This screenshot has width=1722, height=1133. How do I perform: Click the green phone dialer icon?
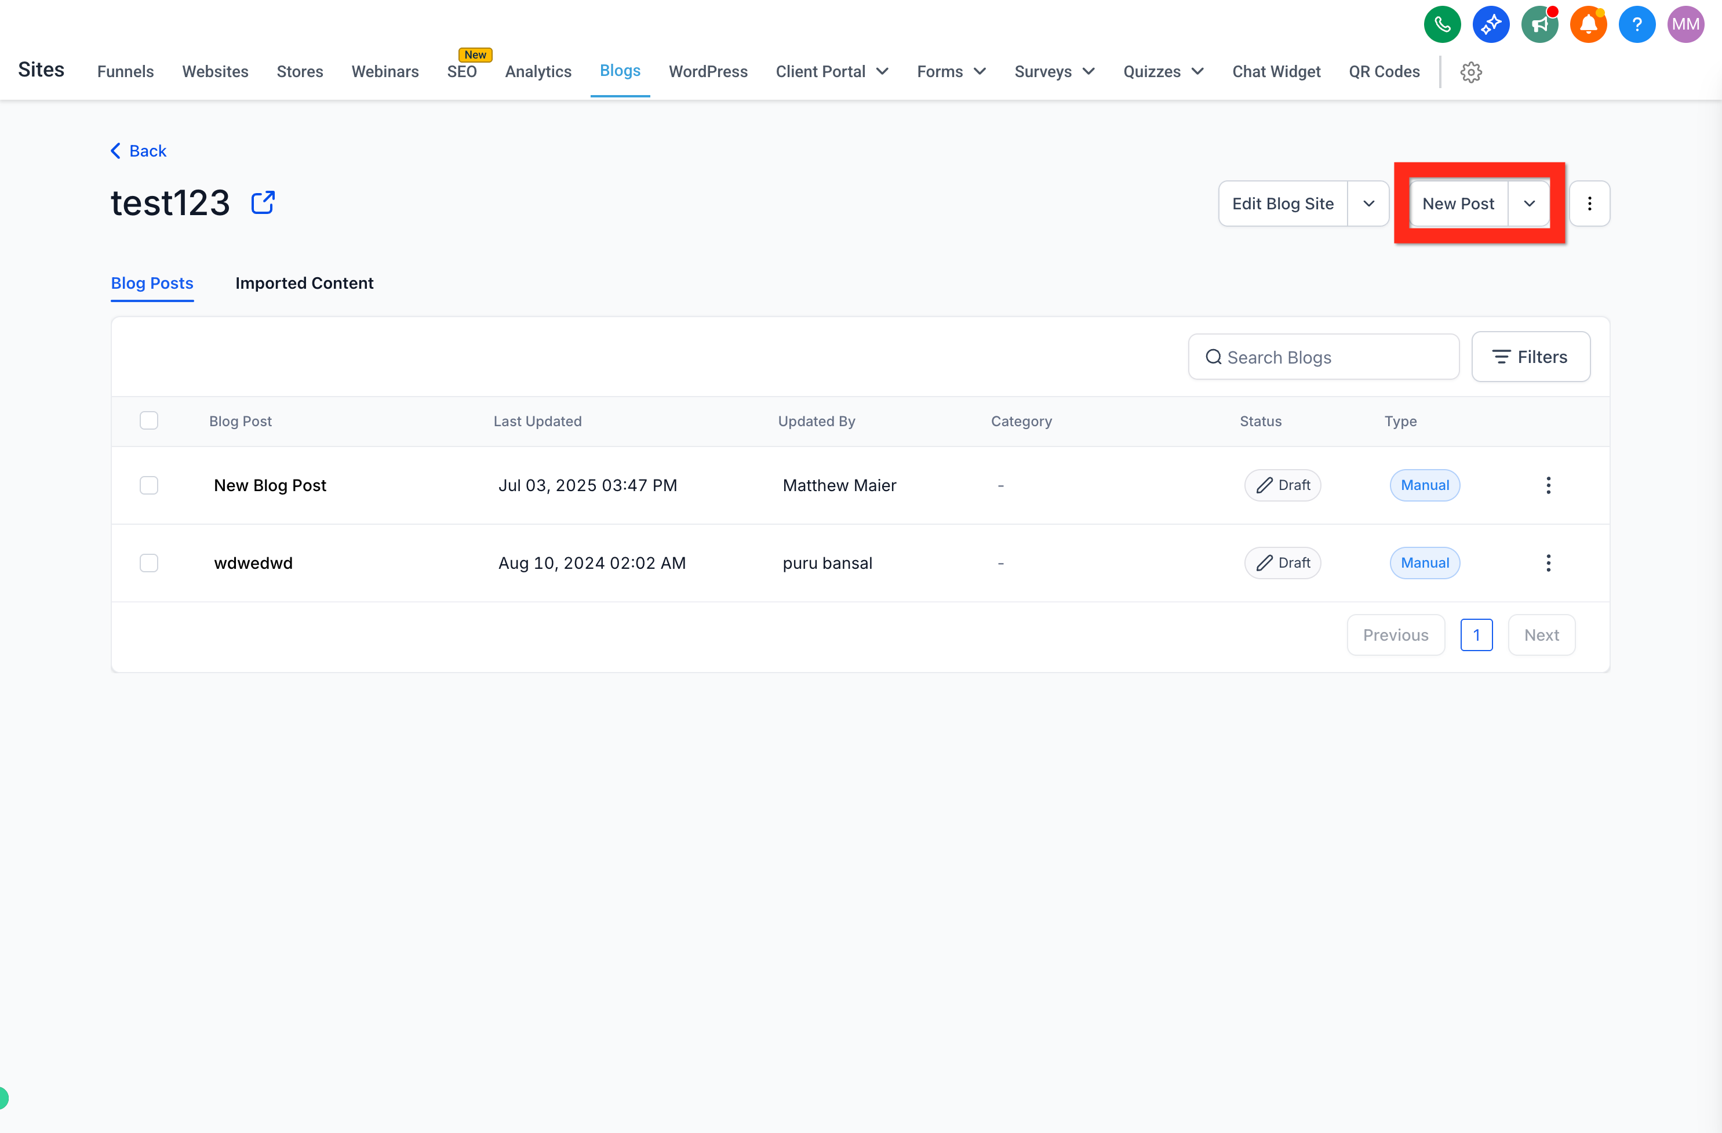(x=1442, y=24)
